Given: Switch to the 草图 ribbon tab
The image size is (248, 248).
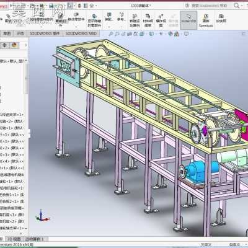Looking at the screenshot, I should click(7, 33).
